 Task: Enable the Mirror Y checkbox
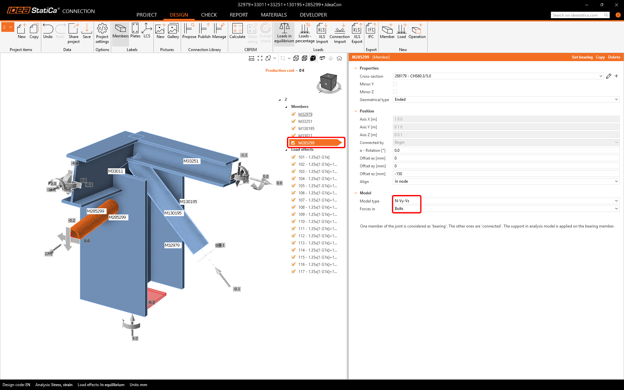coord(395,84)
